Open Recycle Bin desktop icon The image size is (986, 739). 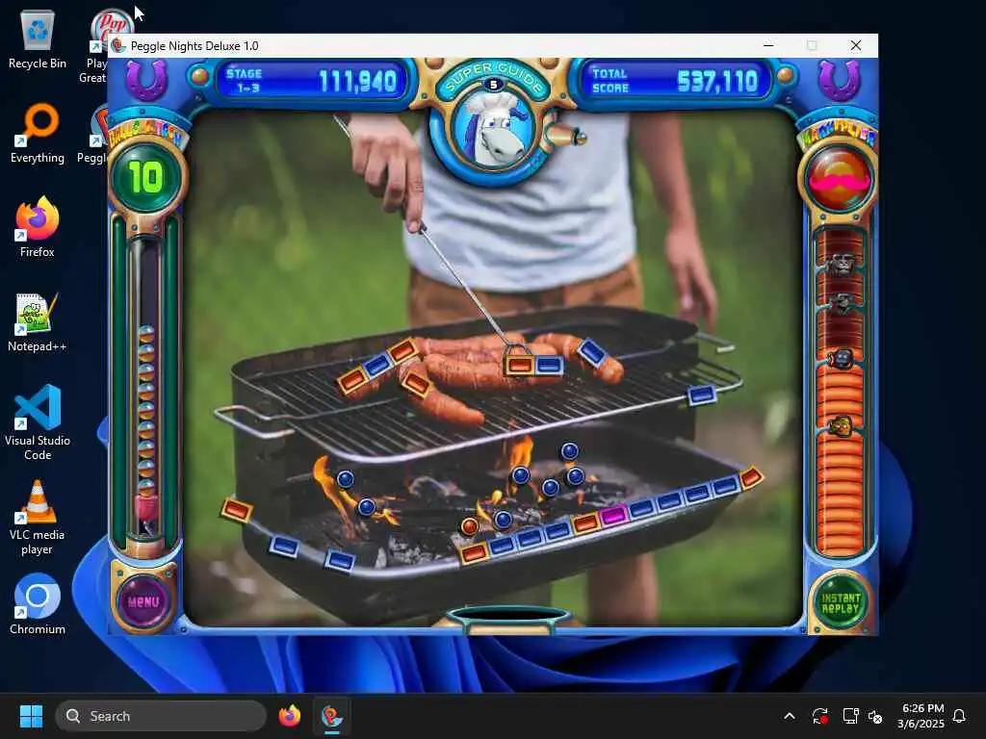click(x=38, y=40)
